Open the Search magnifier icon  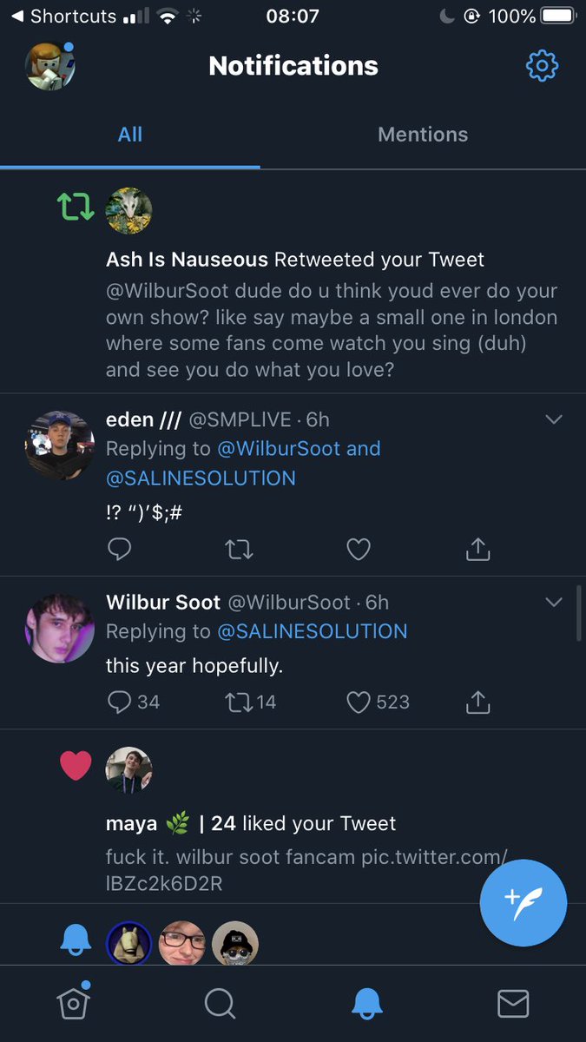pyautogui.click(x=221, y=1004)
